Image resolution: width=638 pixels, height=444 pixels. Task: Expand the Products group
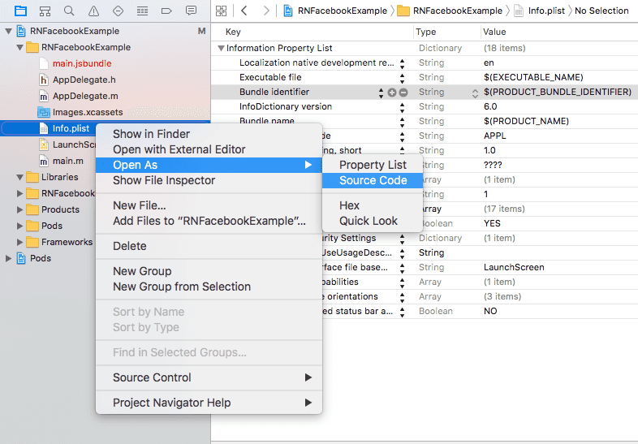pos(19,209)
